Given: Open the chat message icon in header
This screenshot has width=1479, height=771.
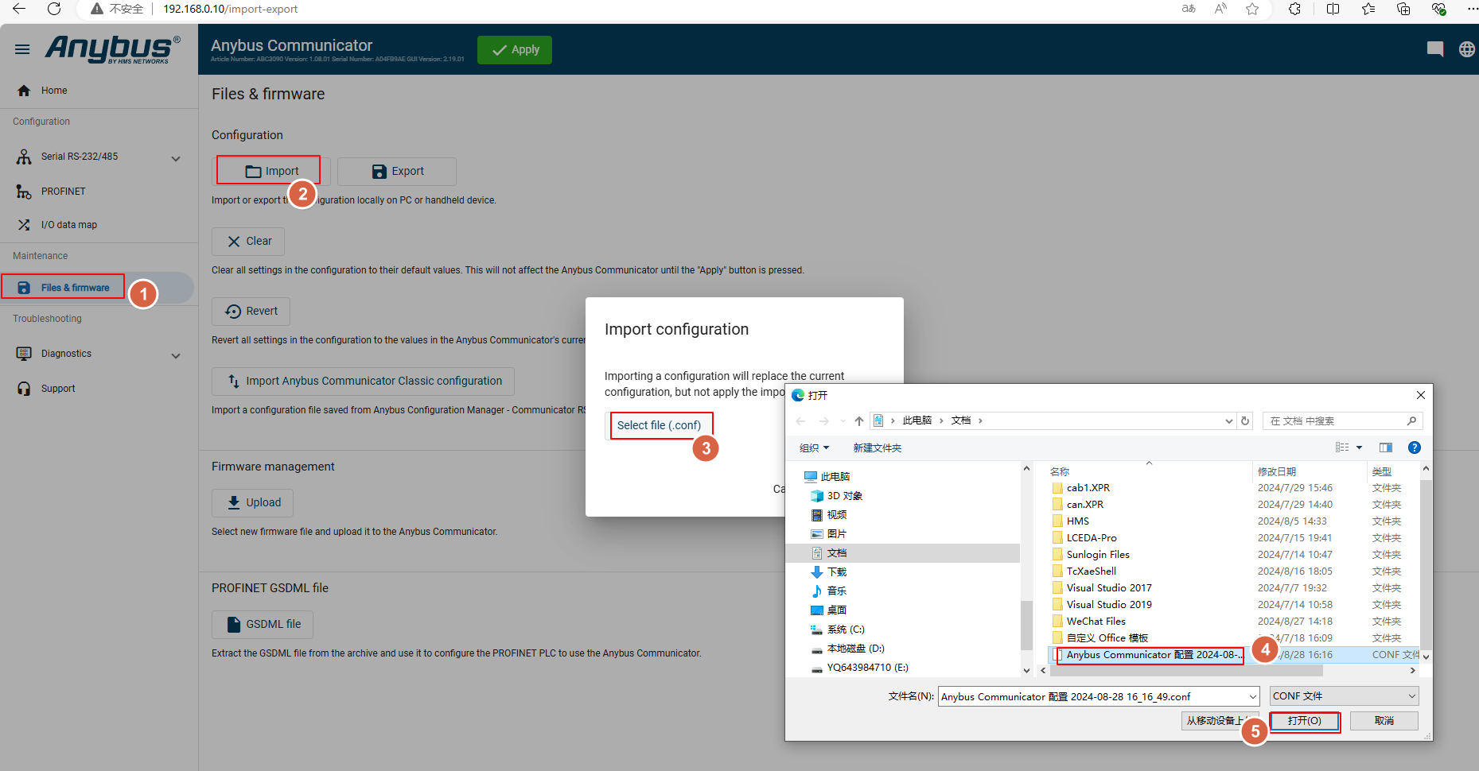Looking at the screenshot, I should coord(1435,49).
